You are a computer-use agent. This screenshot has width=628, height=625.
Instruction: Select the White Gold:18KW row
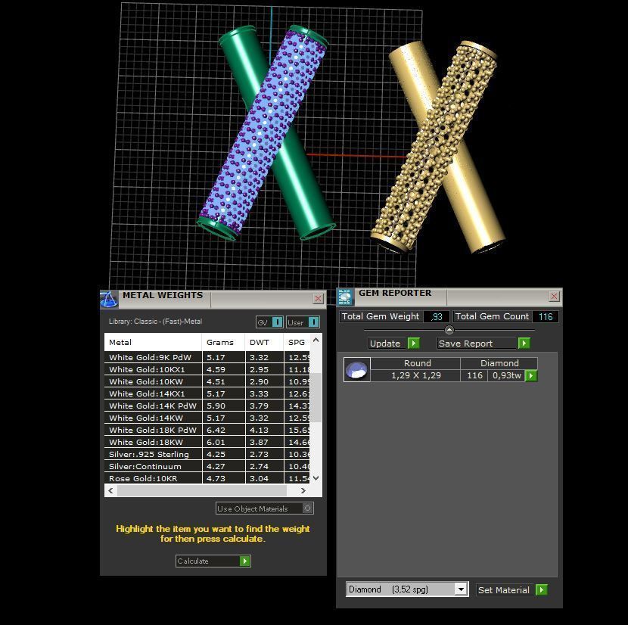207,442
